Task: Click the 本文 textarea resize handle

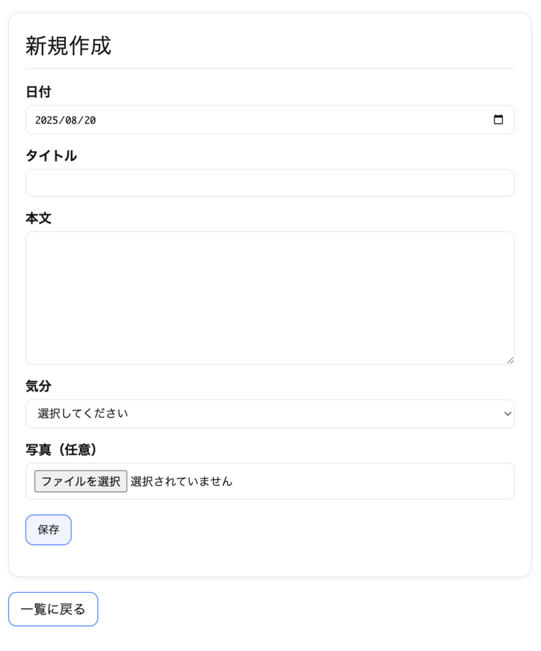Action: [x=511, y=360]
